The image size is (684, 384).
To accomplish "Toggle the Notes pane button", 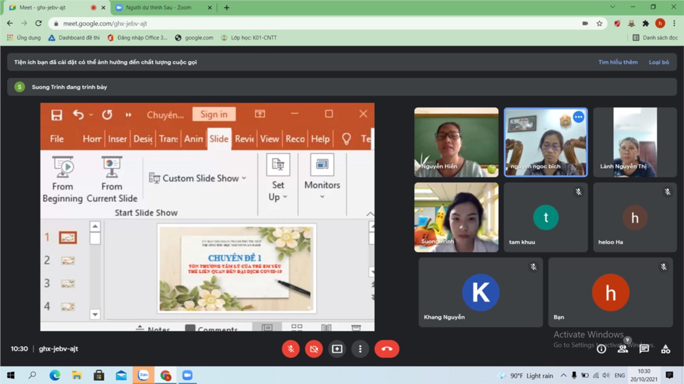I will (x=153, y=328).
